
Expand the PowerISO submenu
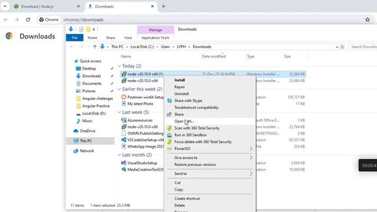210,149
